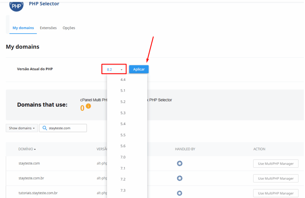
Task: Choose PHP version 7.3 from list
Action: (123, 191)
